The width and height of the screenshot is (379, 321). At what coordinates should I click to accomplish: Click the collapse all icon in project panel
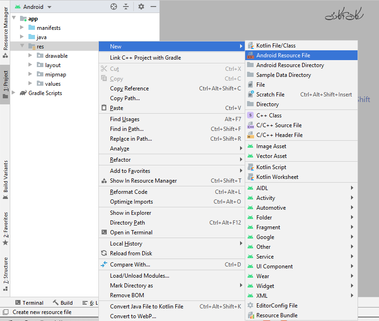pos(126,7)
